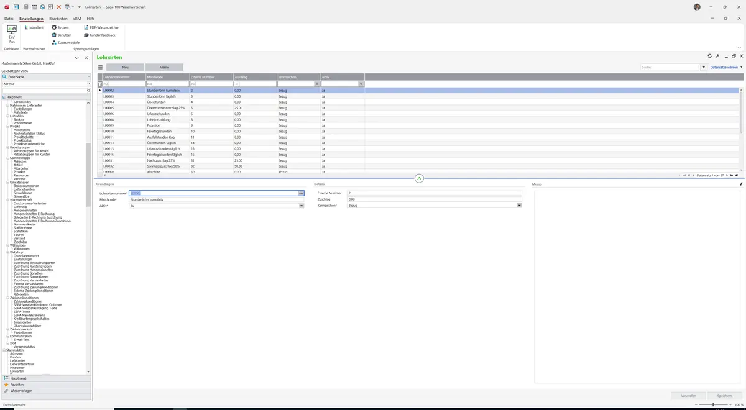The image size is (746, 410).
Task: Click the Memo button
Action: pos(164,67)
